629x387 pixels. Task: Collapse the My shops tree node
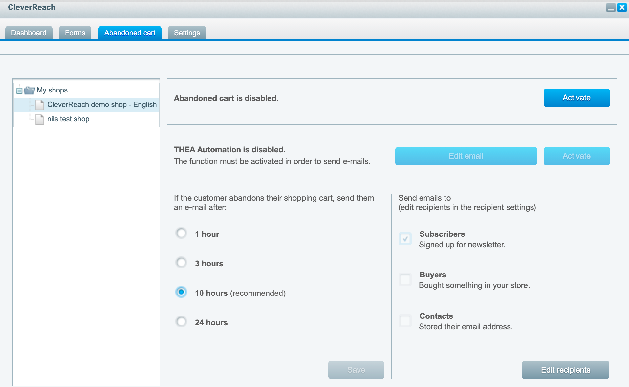pyautogui.click(x=19, y=91)
